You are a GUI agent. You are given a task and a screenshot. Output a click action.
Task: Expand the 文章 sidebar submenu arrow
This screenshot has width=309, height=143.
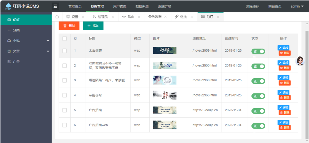pos(48,51)
